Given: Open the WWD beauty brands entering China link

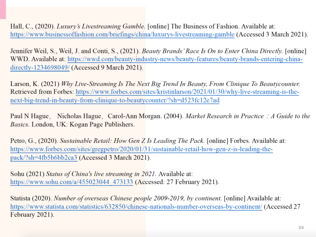Looking at the screenshot, I should [185, 59].
